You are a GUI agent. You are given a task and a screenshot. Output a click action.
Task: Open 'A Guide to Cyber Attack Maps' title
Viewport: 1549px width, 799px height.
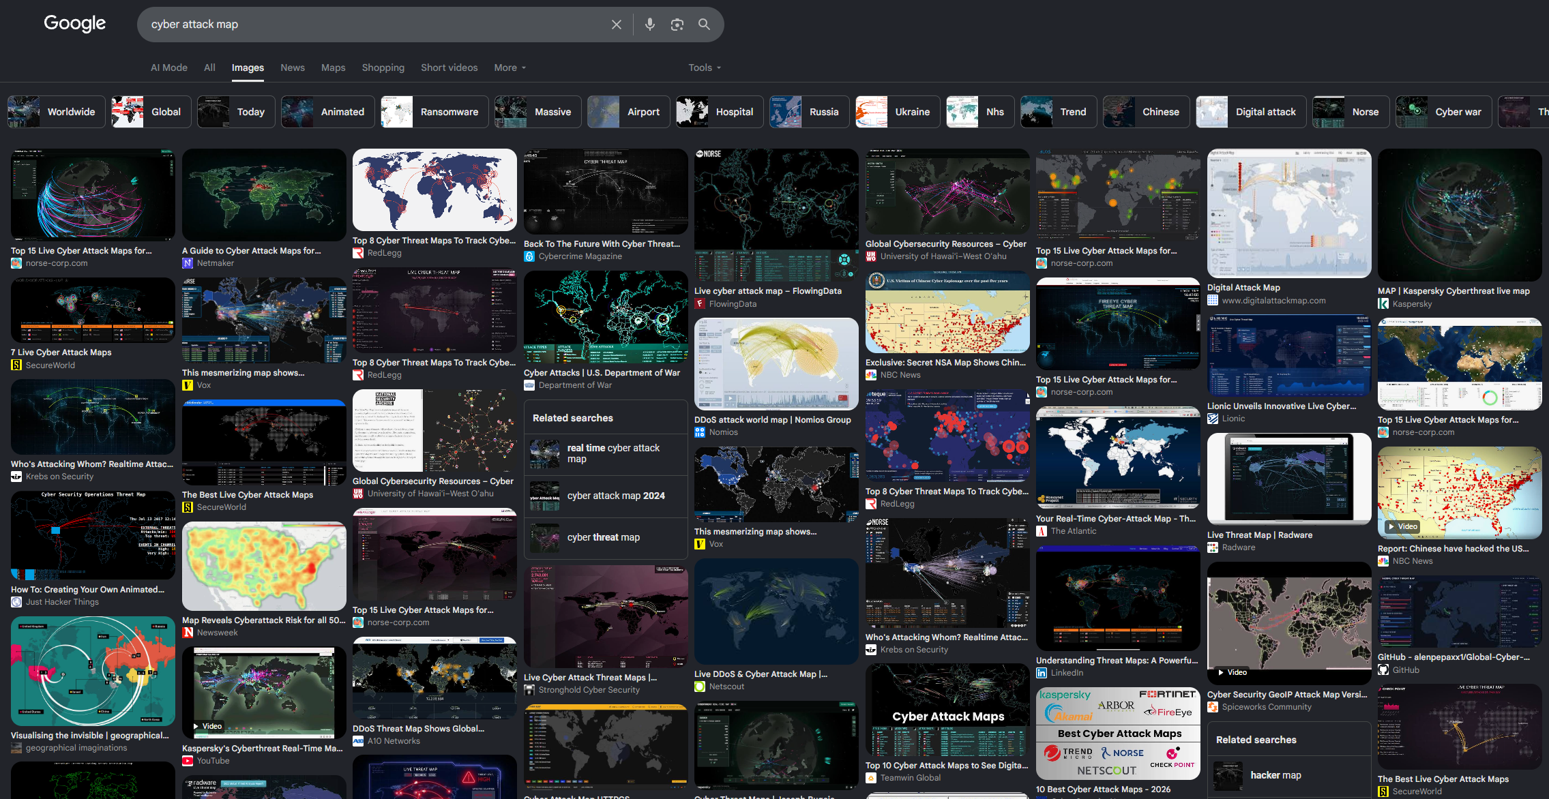[252, 251]
